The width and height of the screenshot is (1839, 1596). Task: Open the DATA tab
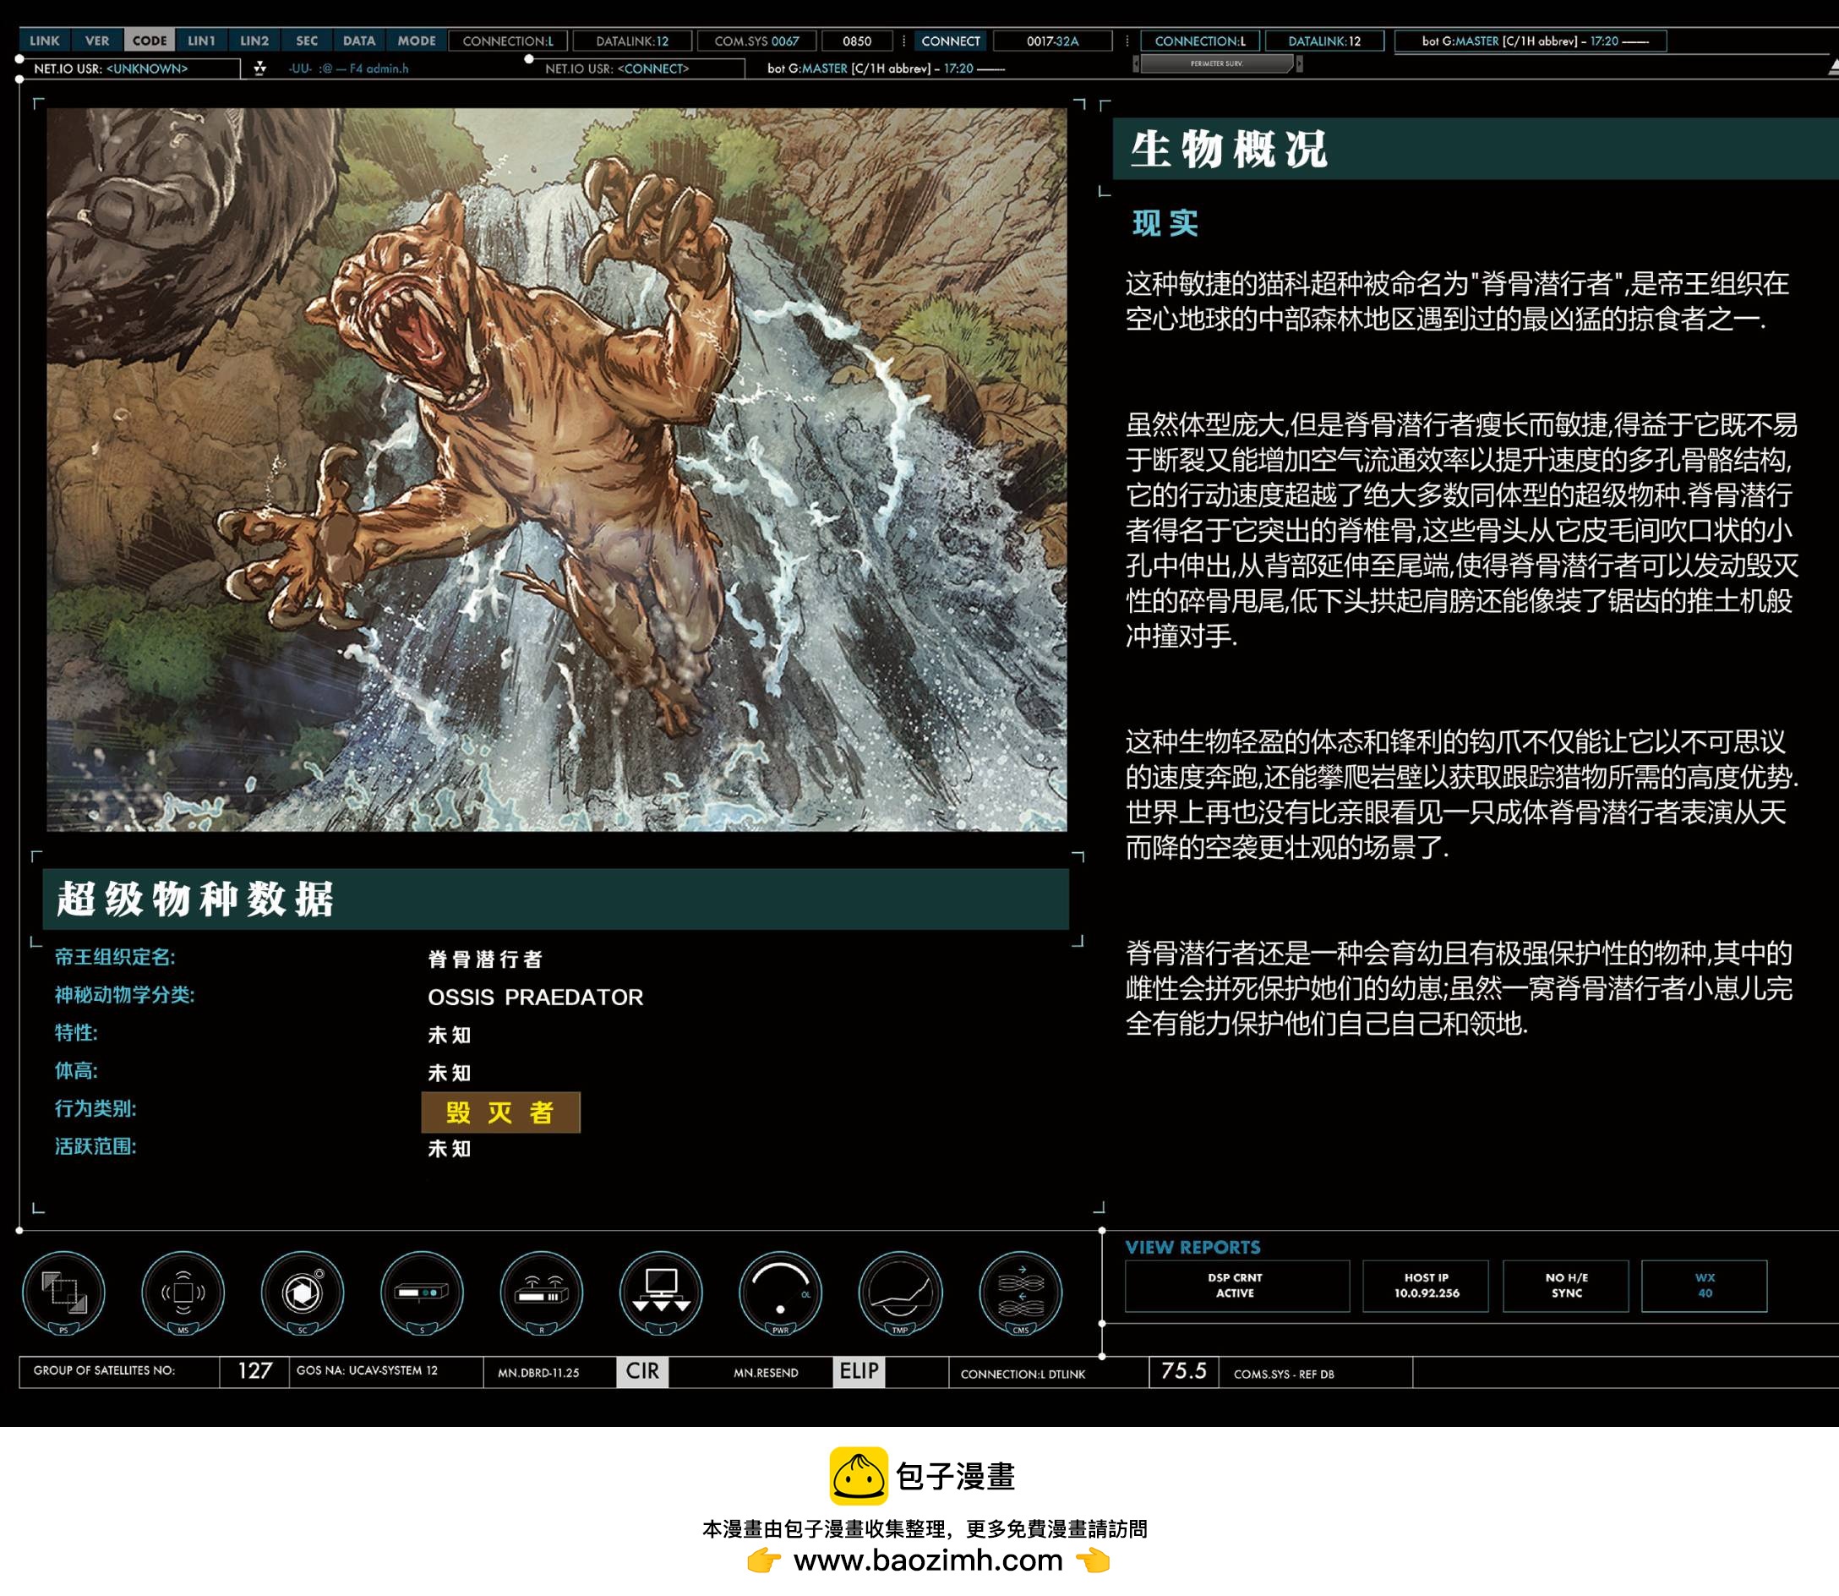coord(359,41)
